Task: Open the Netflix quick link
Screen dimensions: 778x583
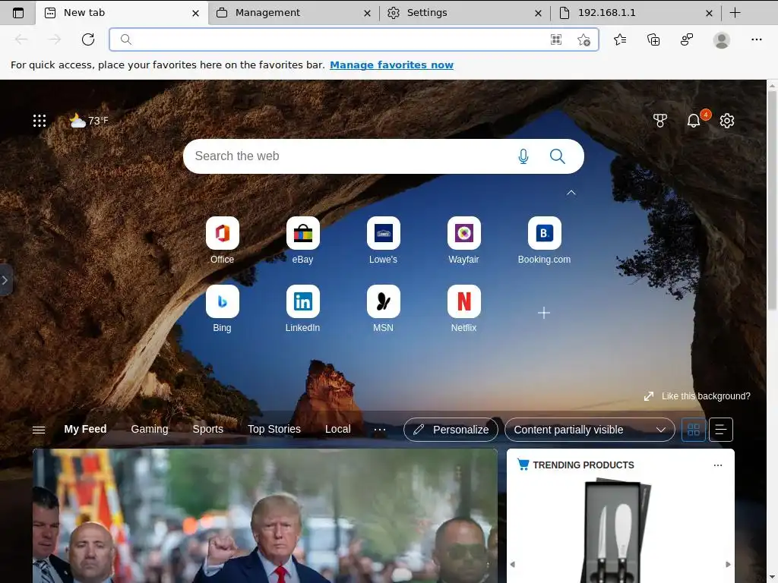Action: point(464,309)
